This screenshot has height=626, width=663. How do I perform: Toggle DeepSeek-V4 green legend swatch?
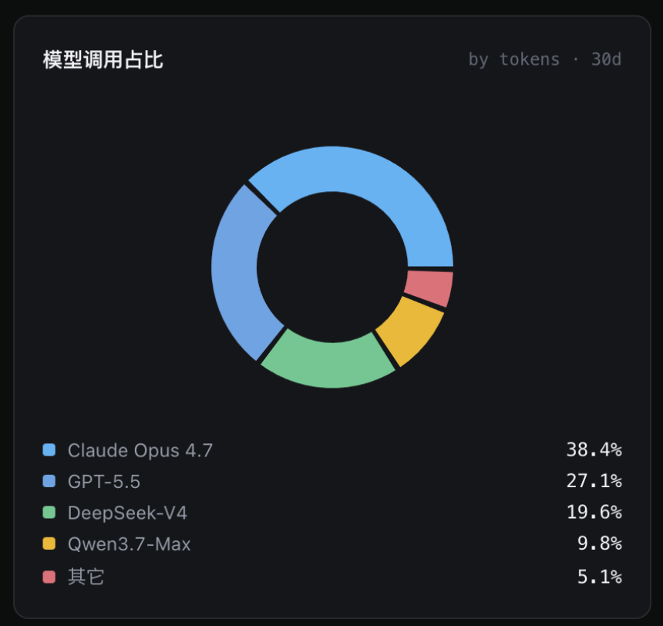click(49, 513)
